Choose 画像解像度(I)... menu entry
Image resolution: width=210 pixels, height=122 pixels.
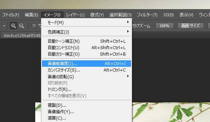[x=86, y=64]
